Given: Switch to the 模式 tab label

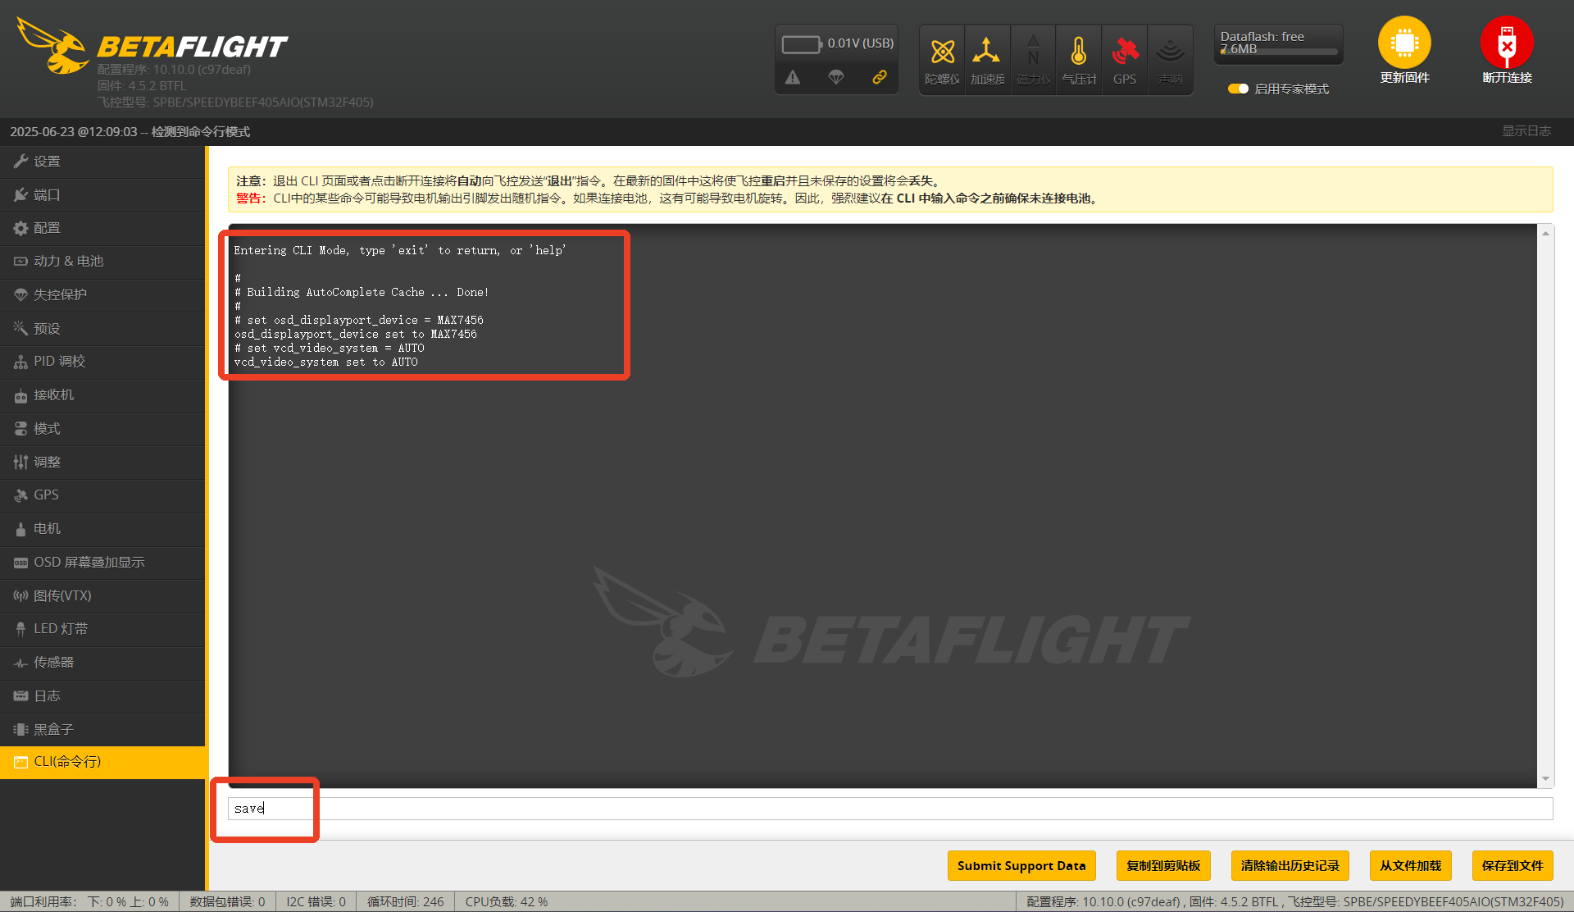Looking at the screenshot, I should tap(47, 429).
